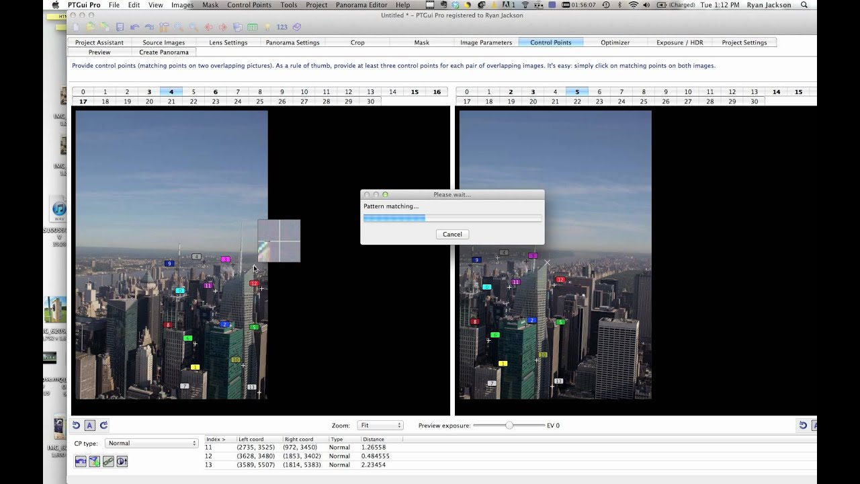Click the light bulb toolbar icon
Viewport: 860px width, 484px height.
point(267,27)
